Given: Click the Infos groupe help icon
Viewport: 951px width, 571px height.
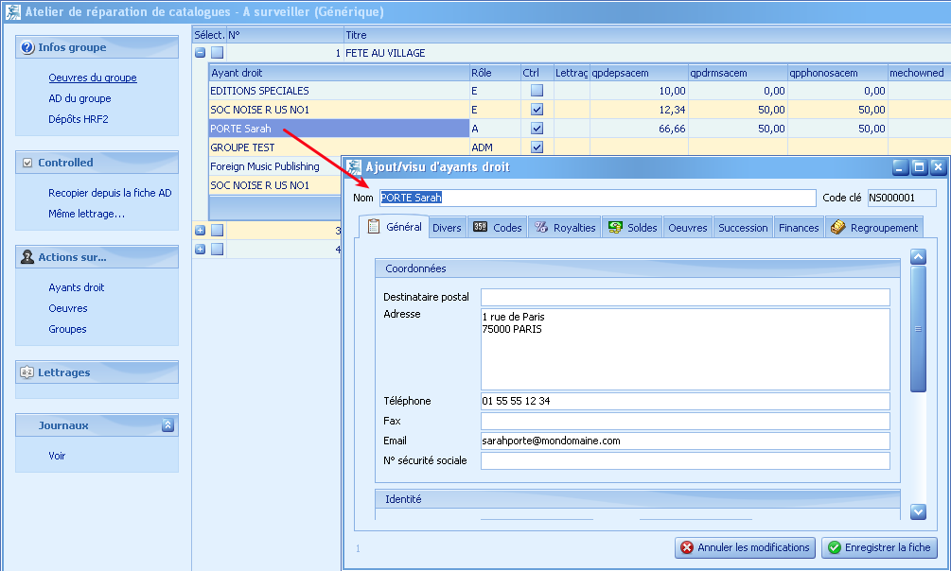Looking at the screenshot, I should click(x=27, y=47).
